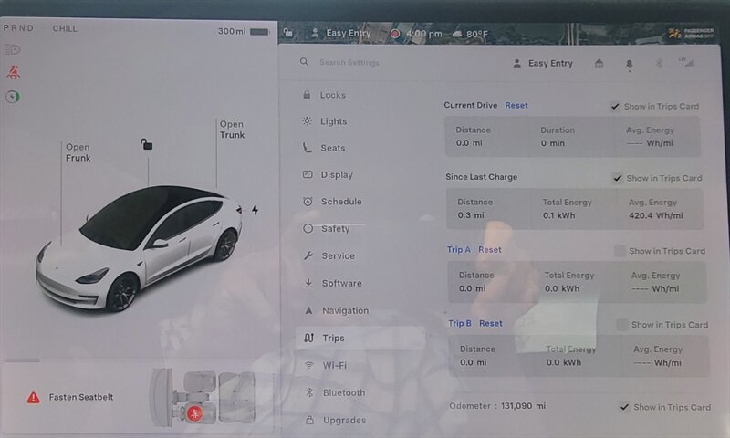Open the Schedule settings menu
The width and height of the screenshot is (730, 438).
[x=332, y=202]
